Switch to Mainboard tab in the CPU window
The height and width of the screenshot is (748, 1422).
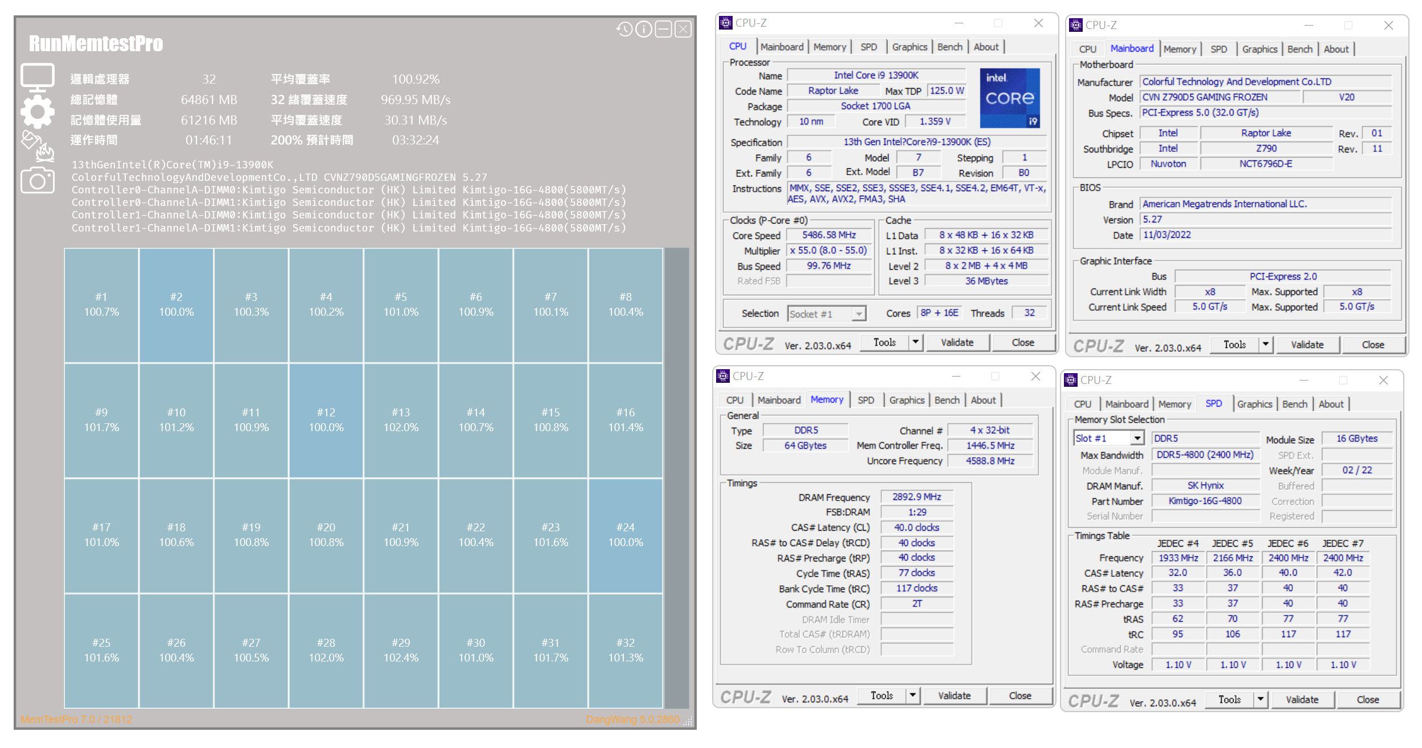(782, 47)
